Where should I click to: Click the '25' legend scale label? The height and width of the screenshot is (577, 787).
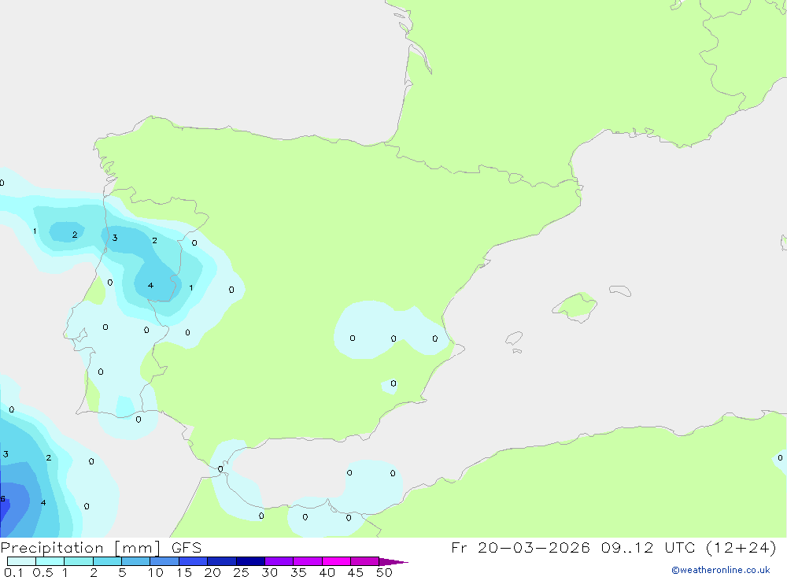(x=242, y=572)
